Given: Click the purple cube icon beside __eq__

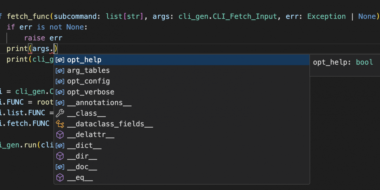Looking at the screenshot, I should [60, 178].
